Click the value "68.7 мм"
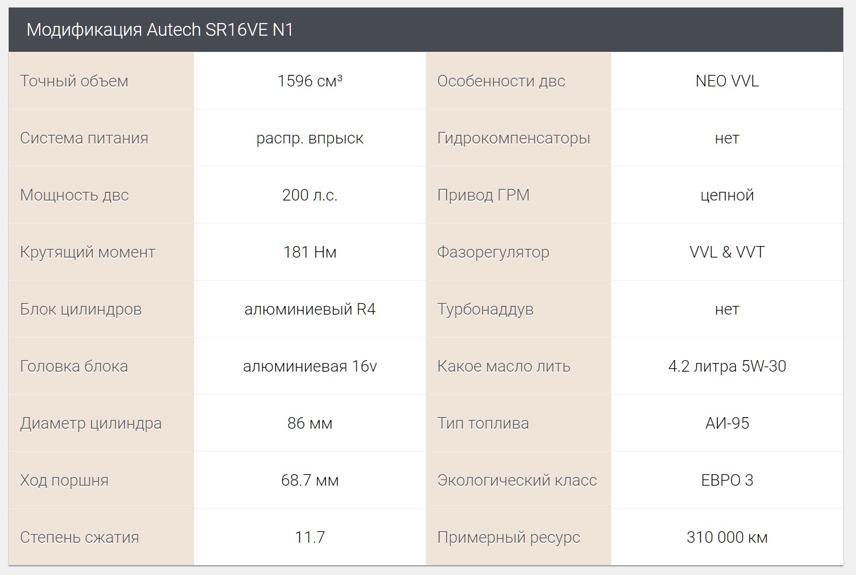This screenshot has width=856, height=575. tap(310, 480)
